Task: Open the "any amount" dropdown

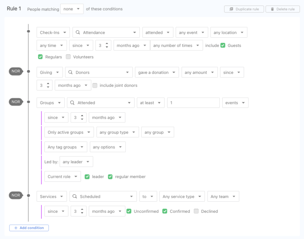Action: coord(199,72)
